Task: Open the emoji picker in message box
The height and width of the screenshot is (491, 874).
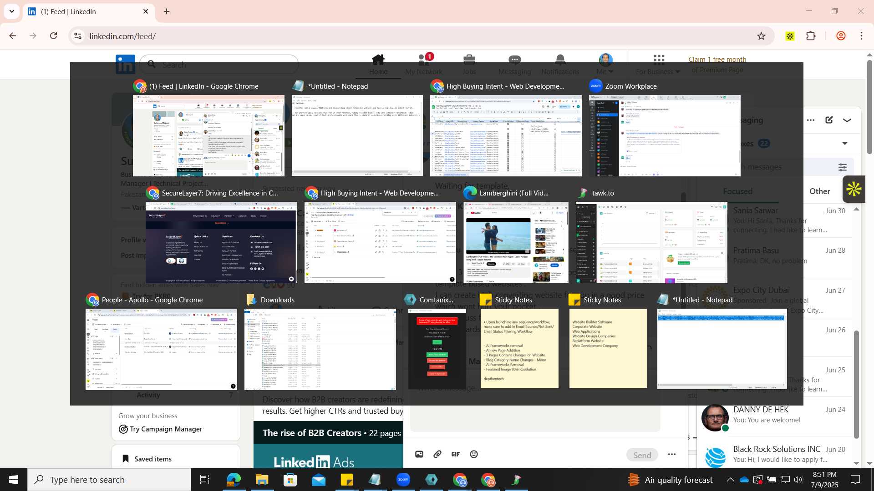Action: (x=474, y=454)
